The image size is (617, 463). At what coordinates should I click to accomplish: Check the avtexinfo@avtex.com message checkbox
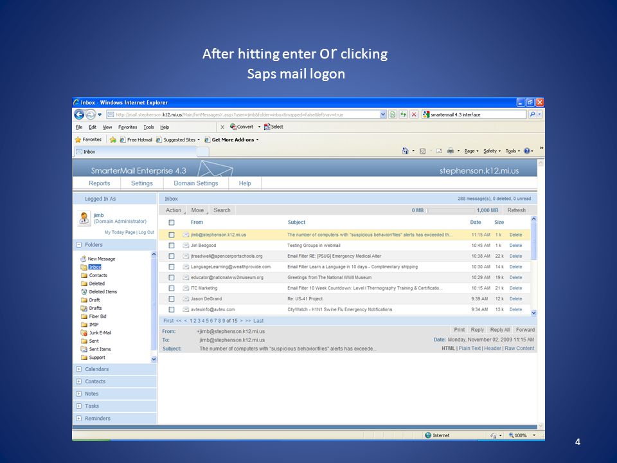coord(172,309)
